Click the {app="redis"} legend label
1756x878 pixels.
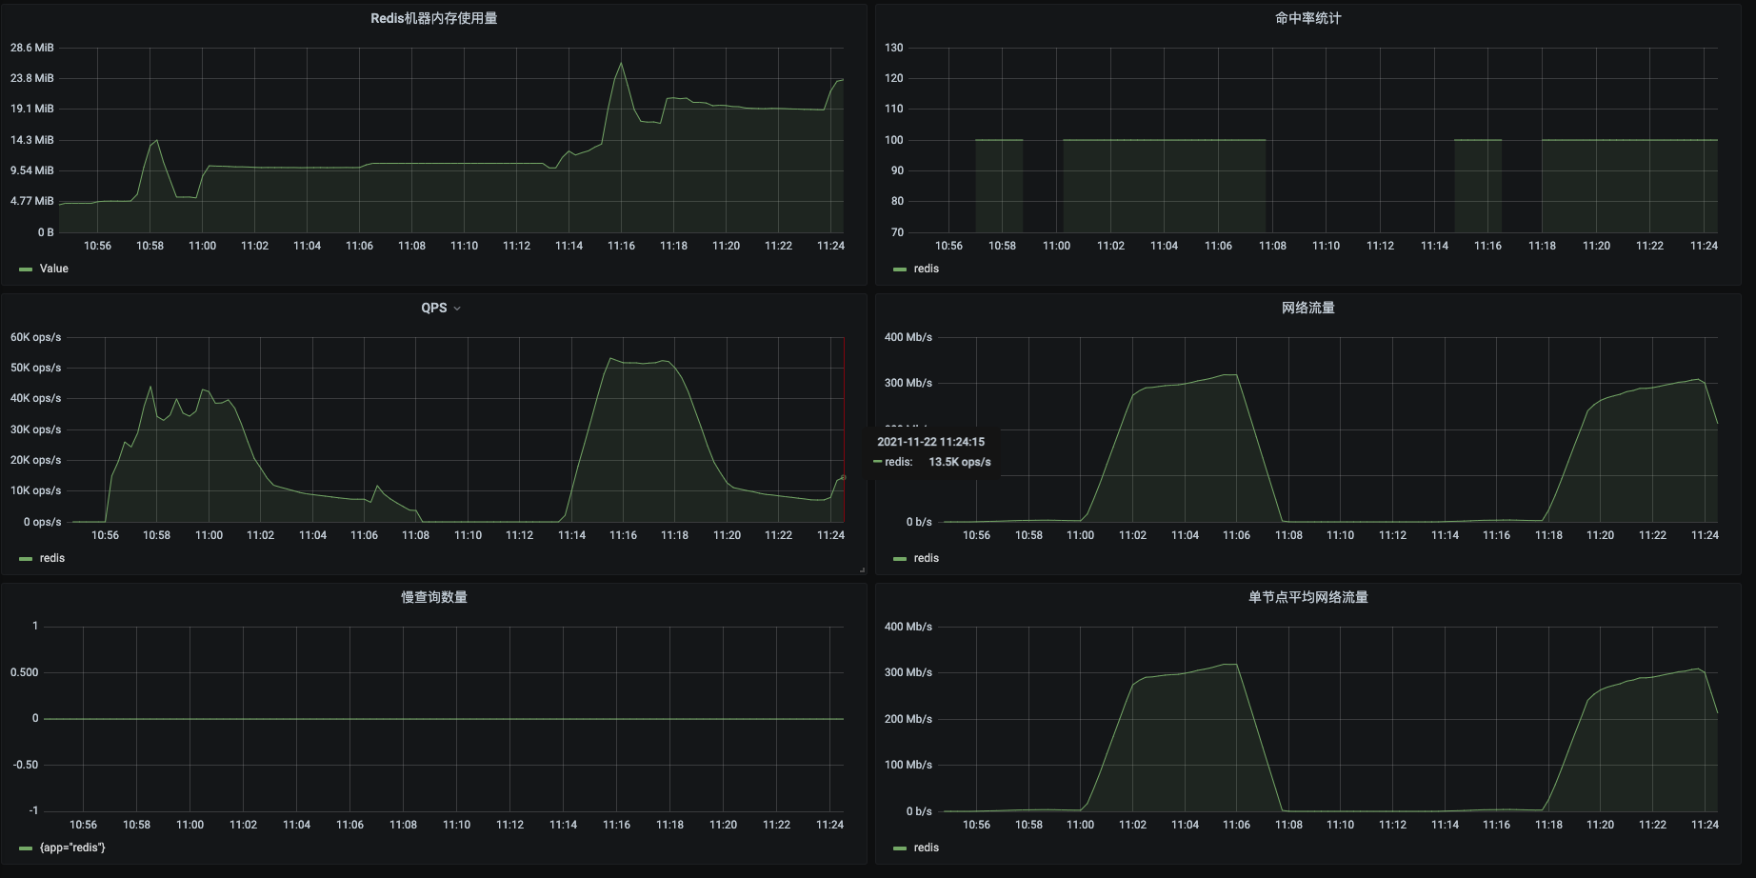(x=72, y=848)
